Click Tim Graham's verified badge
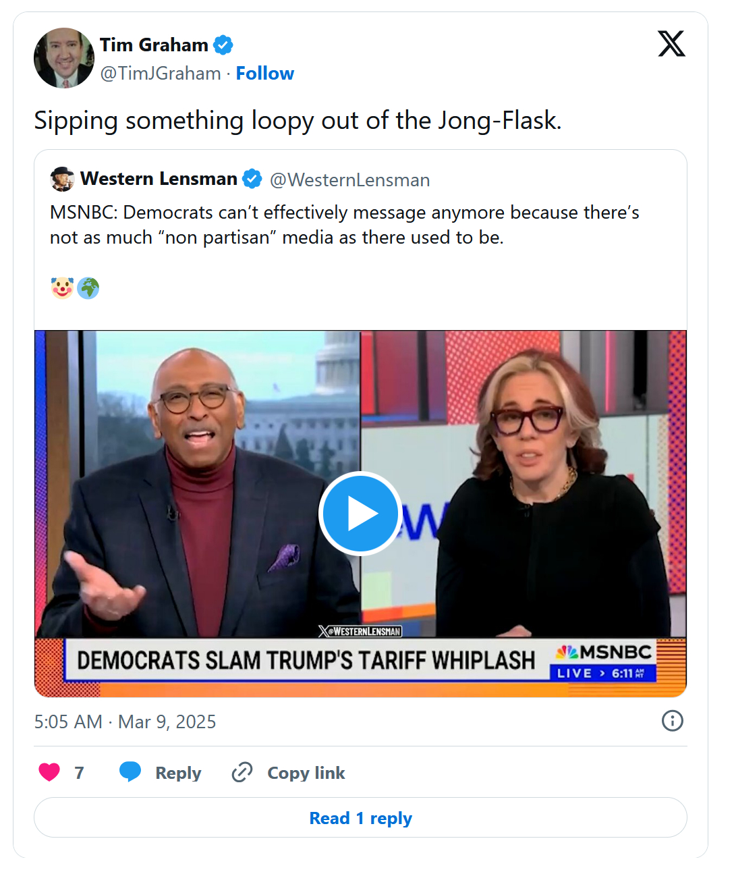 tap(223, 45)
